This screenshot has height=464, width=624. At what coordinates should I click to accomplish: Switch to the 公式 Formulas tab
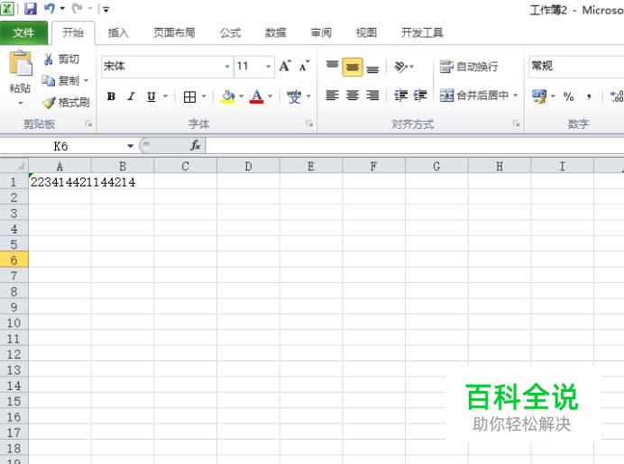click(231, 32)
